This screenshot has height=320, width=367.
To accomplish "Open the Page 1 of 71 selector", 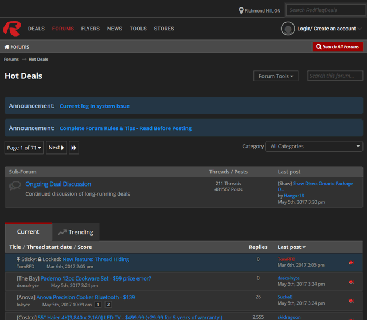I will click(x=24, y=148).
